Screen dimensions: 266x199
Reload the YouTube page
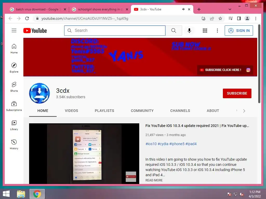pos(27,18)
